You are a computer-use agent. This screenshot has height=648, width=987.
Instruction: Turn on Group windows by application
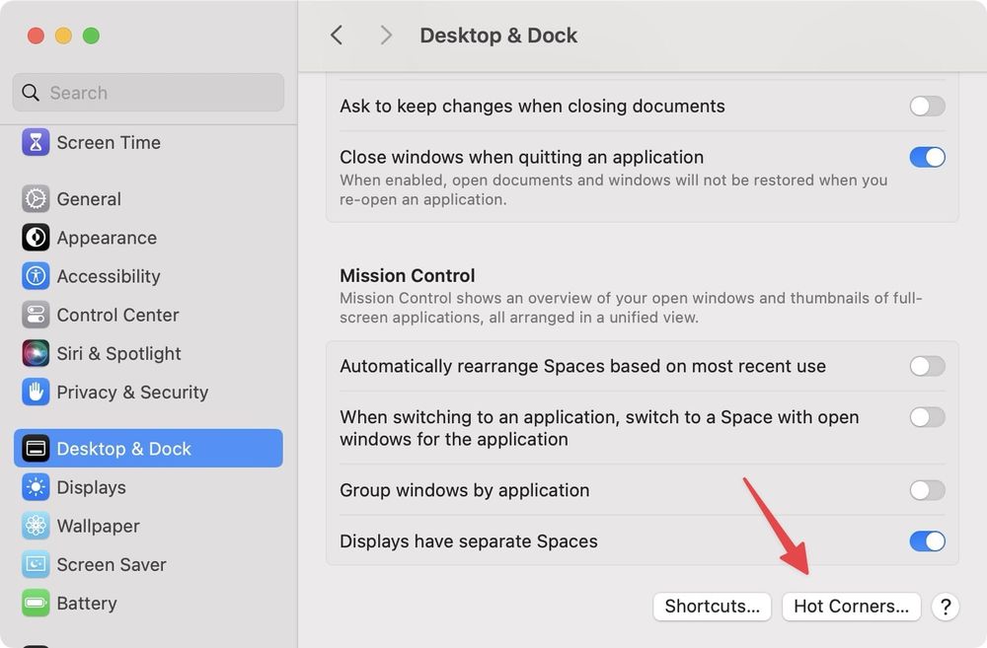tap(927, 489)
